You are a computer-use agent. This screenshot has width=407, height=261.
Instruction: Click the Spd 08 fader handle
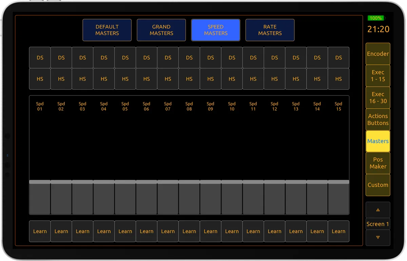(190, 182)
